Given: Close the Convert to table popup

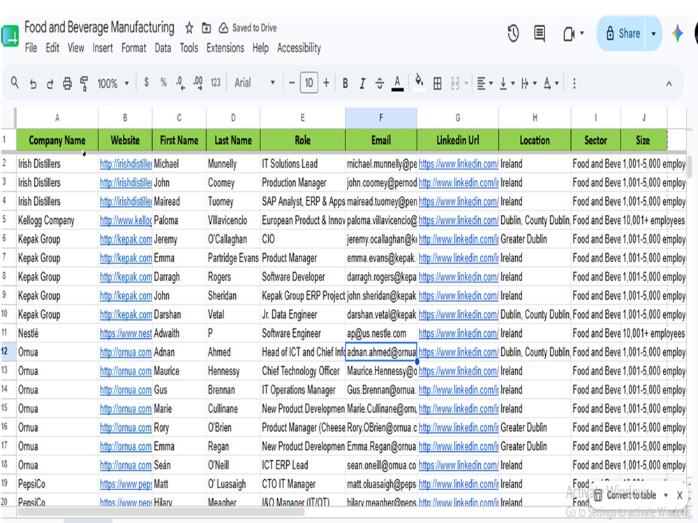Looking at the screenshot, I should click(680, 495).
